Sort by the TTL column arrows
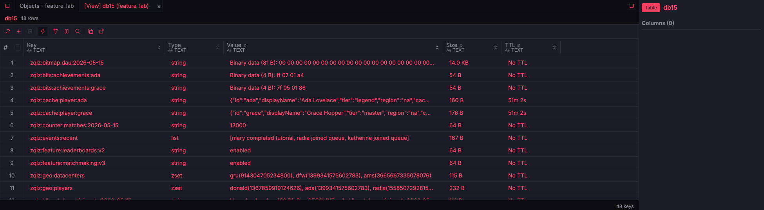 click(x=554, y=47)
